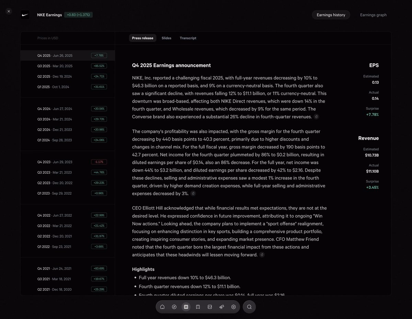
Task: Click the +0.96% surprise badge
Action: pos(99,193)
